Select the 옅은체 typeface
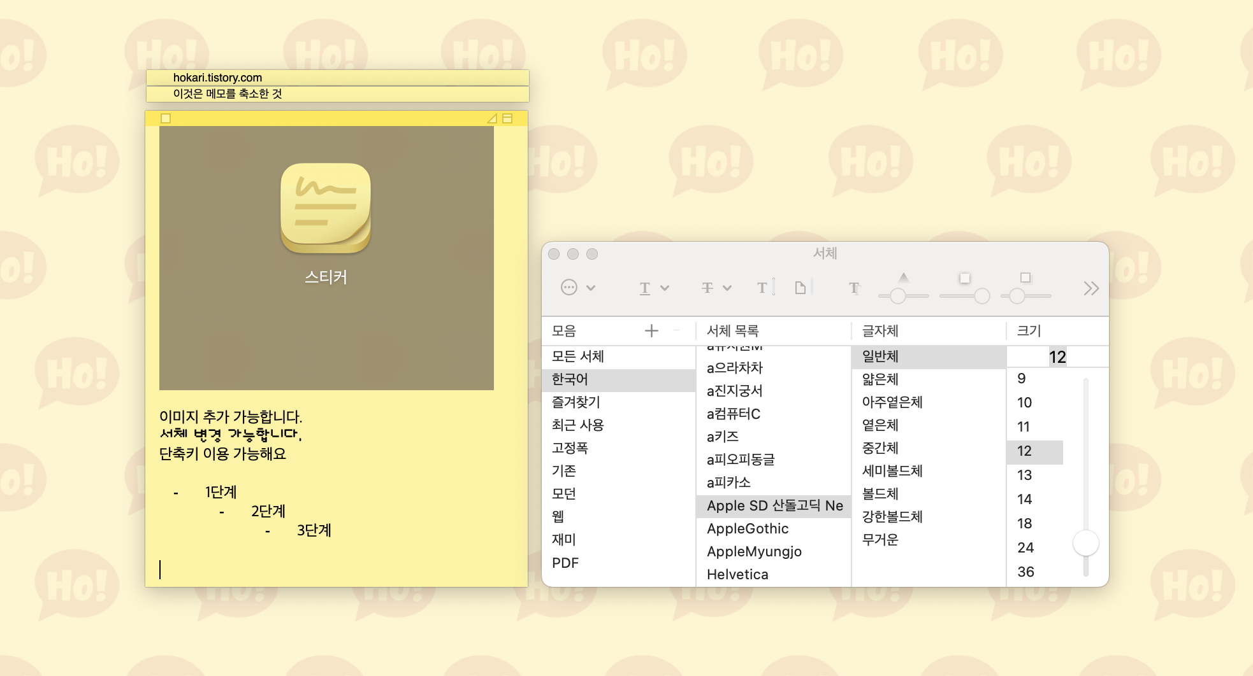The width and height of the screenshot is (1253, 676). point(929,425)
